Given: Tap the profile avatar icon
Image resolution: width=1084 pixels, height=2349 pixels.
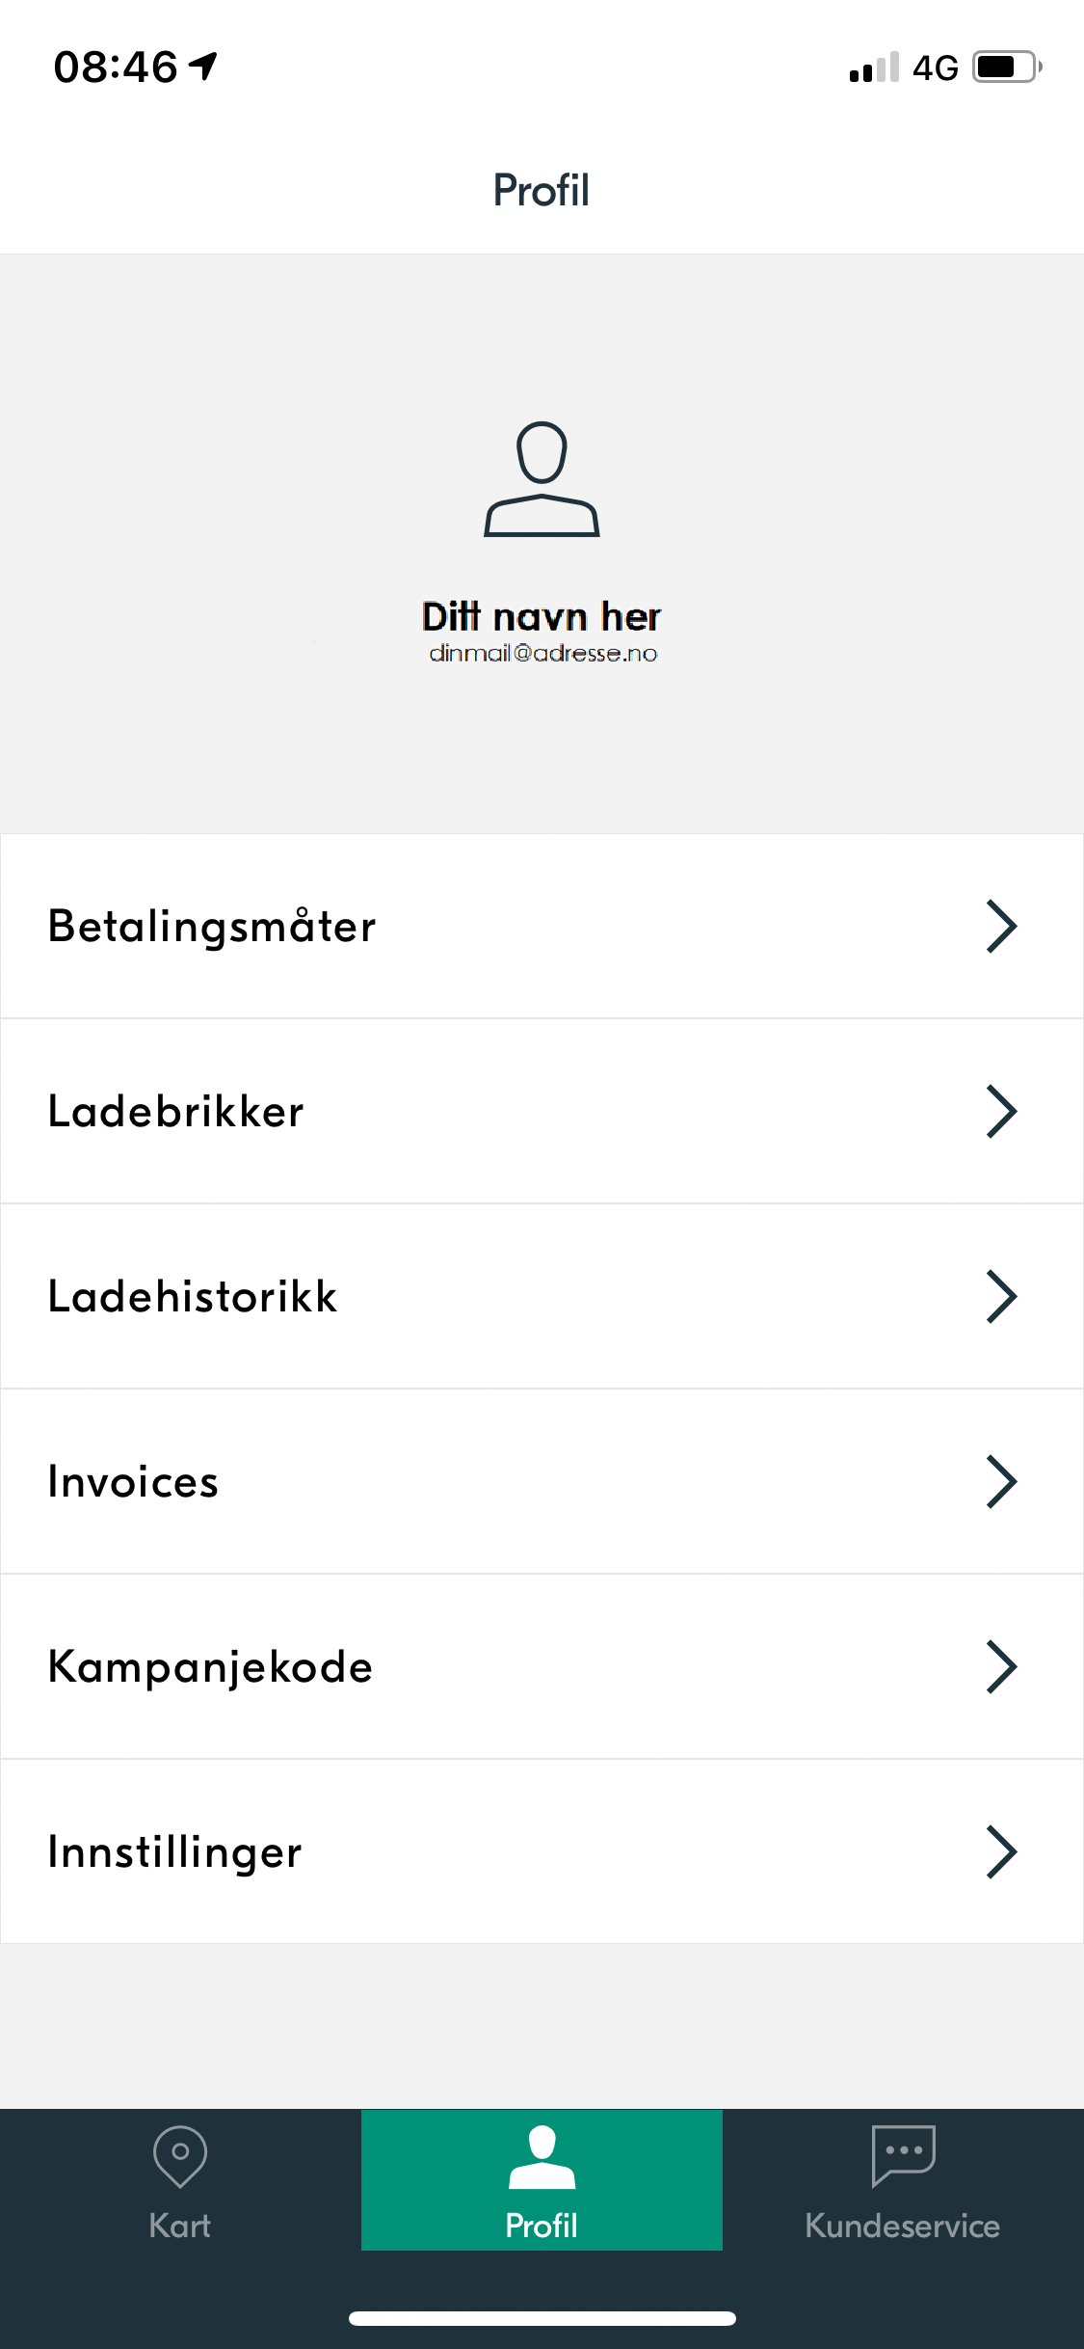Looking at the screenshot, I should (542, 479).
